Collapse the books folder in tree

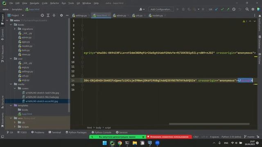point(11,24)
